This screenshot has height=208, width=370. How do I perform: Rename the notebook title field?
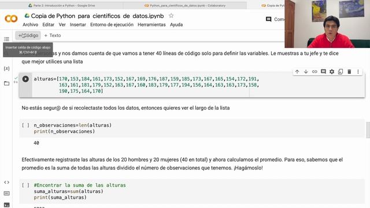97,16
